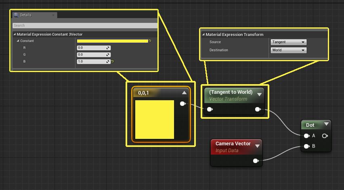This screenshot has width=344, height=190.
Task: Close the Details tab
Action: coord(53,15)
